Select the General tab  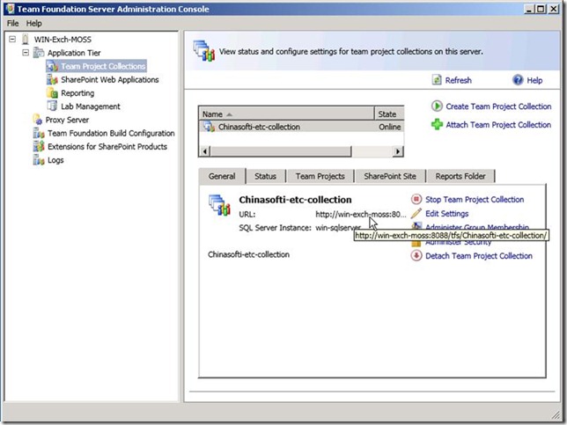(x=222, y=176)
